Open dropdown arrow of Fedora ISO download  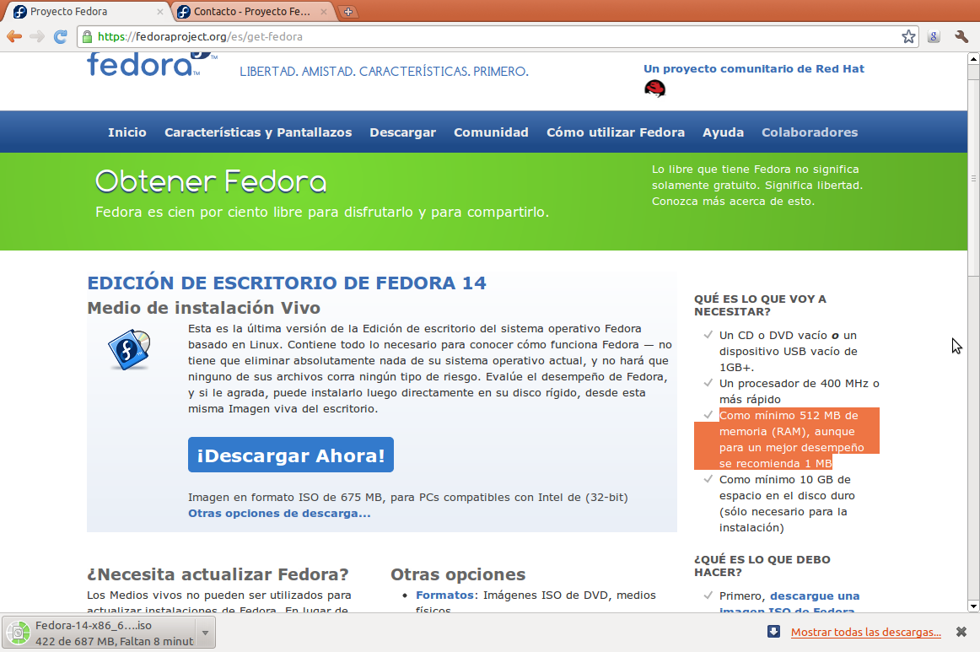[x=205, y=633]
